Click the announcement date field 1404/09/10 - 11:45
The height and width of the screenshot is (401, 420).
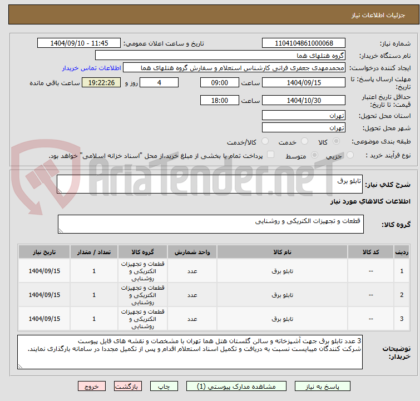click(x=79, y=43)
